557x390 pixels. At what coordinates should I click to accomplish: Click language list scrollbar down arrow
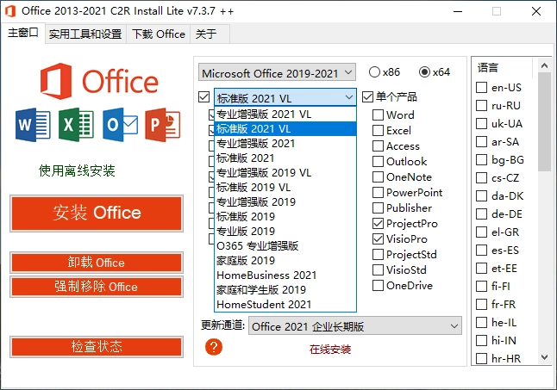point(544,357)
